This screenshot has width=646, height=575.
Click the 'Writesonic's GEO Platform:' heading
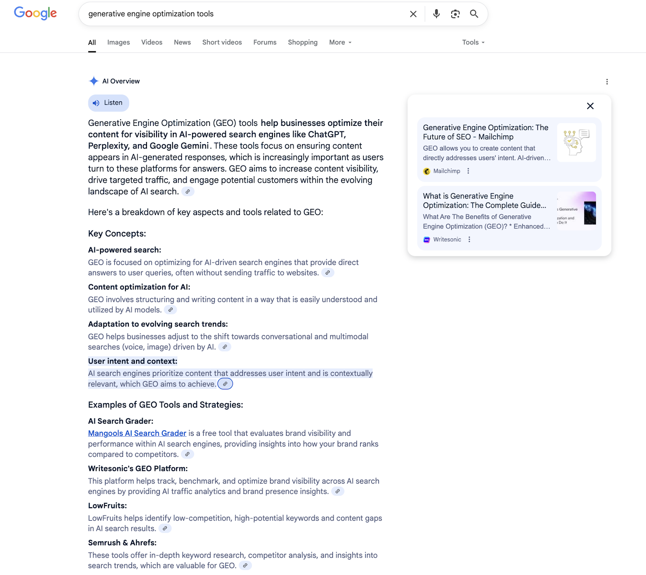coord(138,469)
